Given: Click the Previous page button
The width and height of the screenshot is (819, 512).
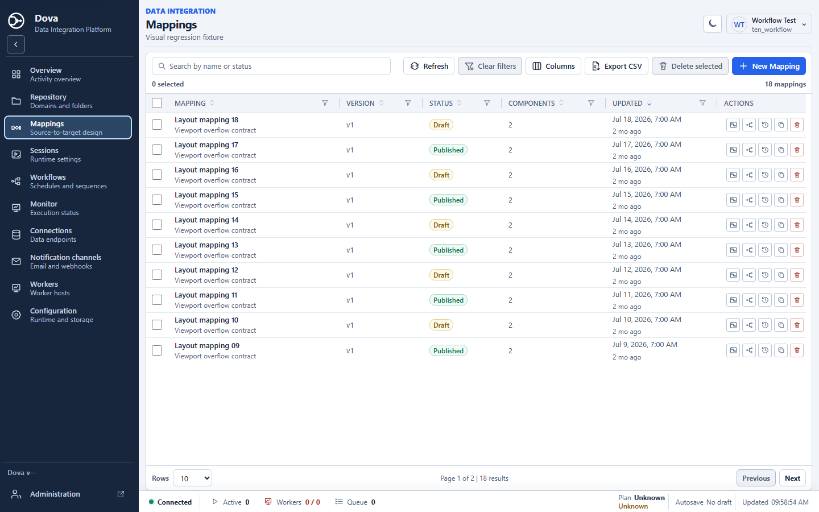Looking at the screenshot, I should [x=756, y=478].
